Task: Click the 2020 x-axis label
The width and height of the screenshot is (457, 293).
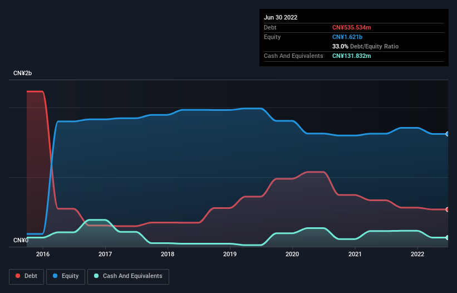Action: coord(292,254)
